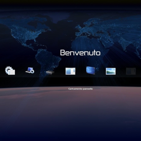This screenshot has height=141, width=141.
Task: Click the Benvenuto welcome text
Action: pos(80,53)
